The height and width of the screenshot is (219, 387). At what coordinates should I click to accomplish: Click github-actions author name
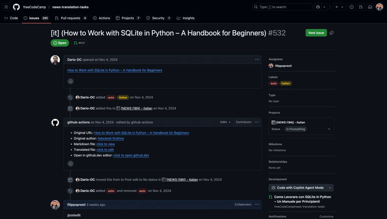click(x=79, y=122)
